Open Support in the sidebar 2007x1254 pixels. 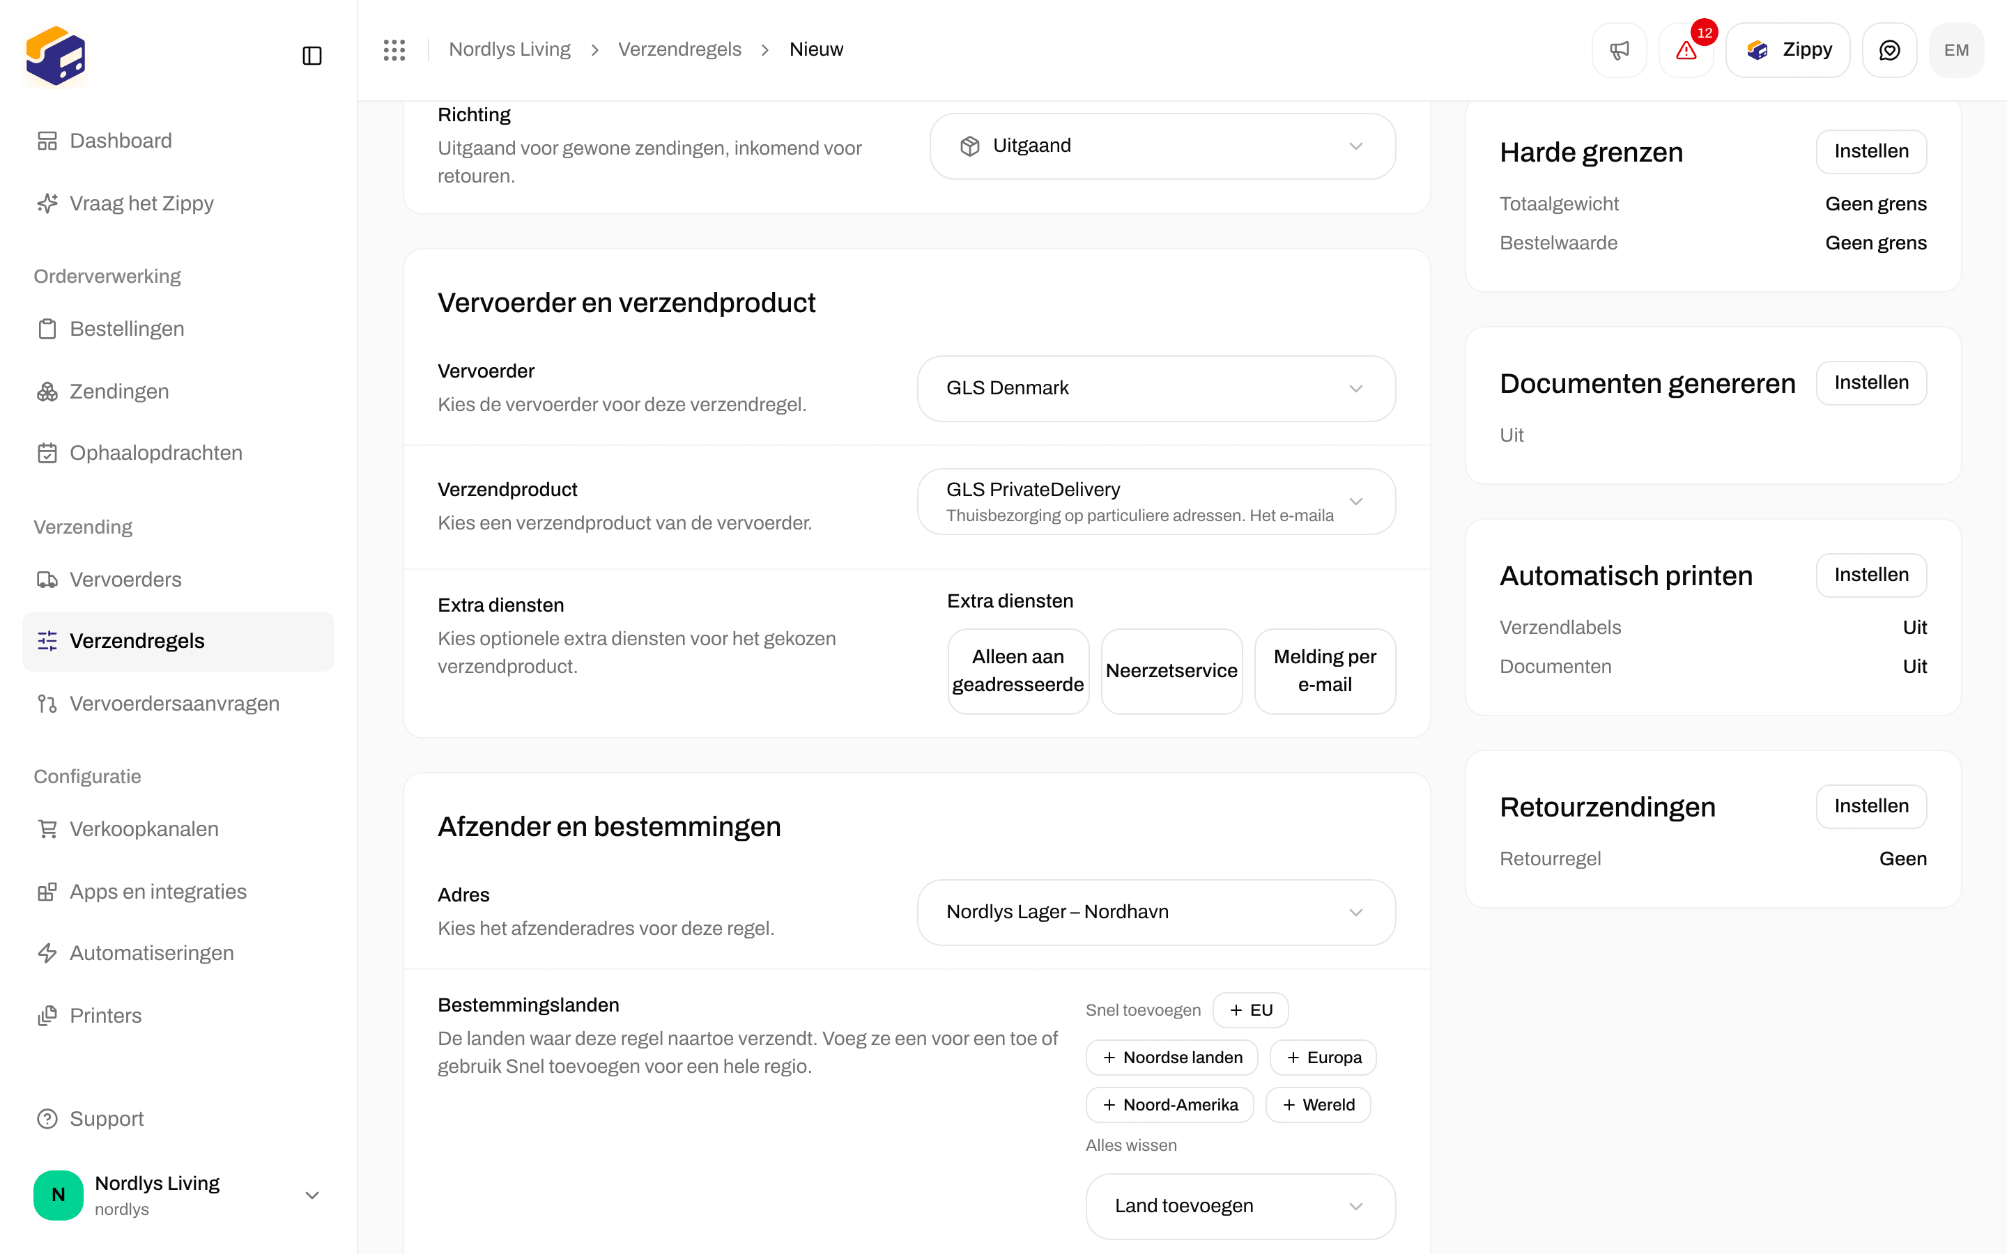point(178,1119)
